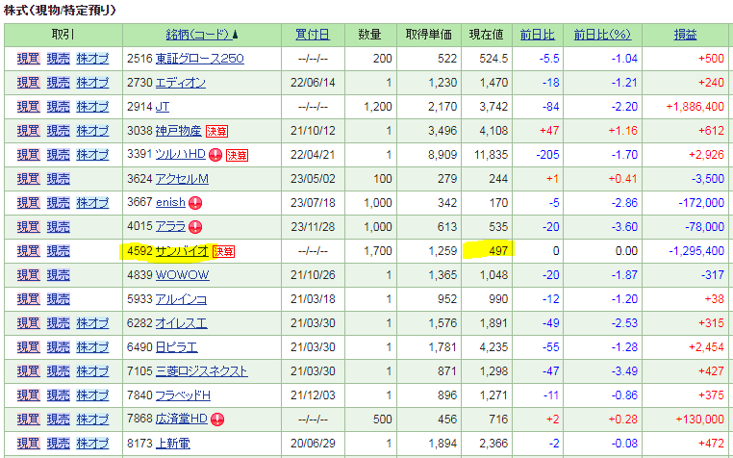Click 現売 in アルインコ row
733x458 pixels.
(58, 299)
